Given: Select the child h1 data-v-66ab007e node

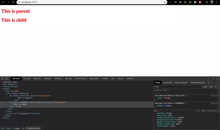Looking at the screenshot, I should point(38,102).
